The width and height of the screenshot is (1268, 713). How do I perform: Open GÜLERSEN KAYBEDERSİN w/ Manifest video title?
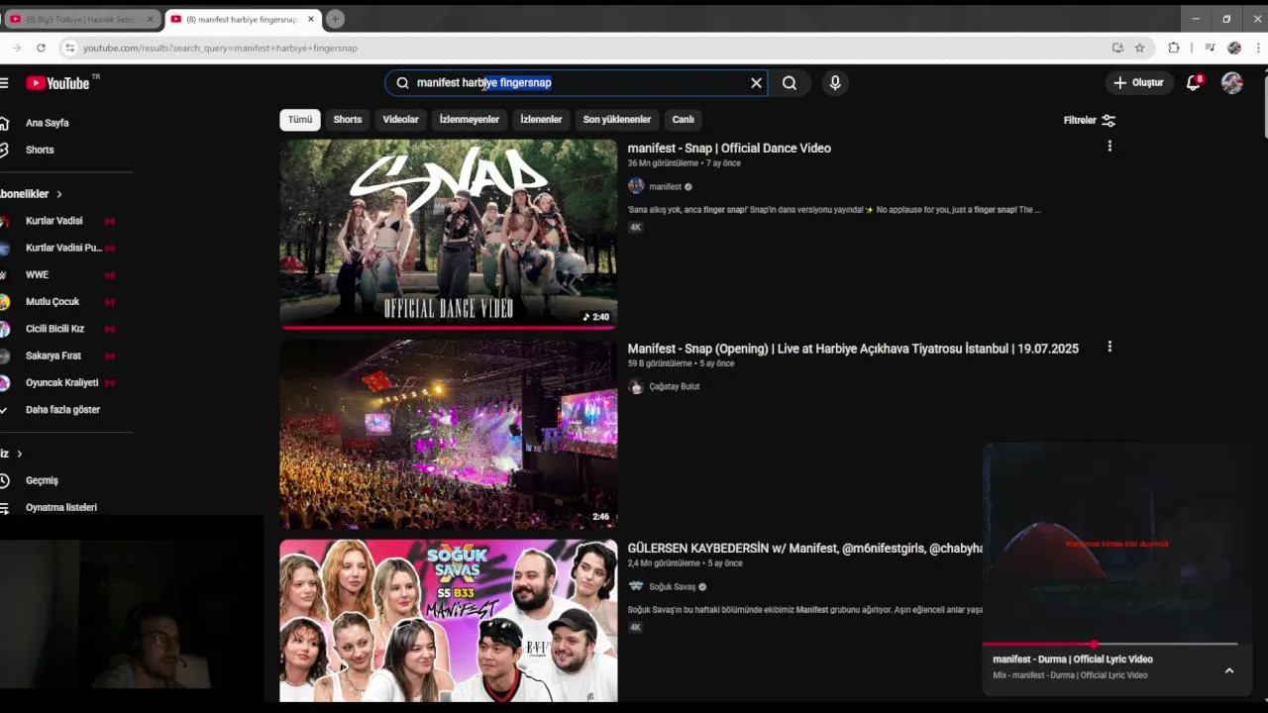point(804,549)
